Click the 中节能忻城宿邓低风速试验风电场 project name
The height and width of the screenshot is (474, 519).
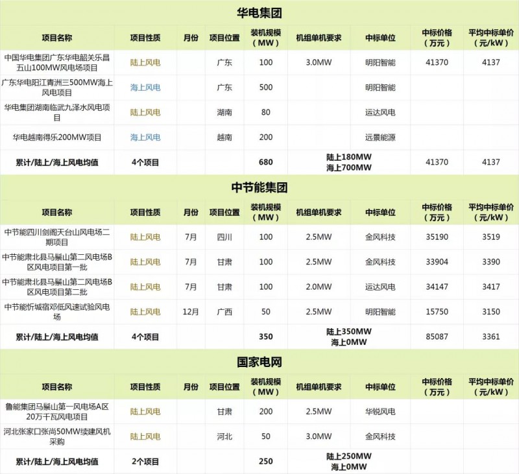(57, 312)
